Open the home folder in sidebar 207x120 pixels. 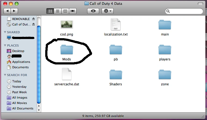point(14,56)
